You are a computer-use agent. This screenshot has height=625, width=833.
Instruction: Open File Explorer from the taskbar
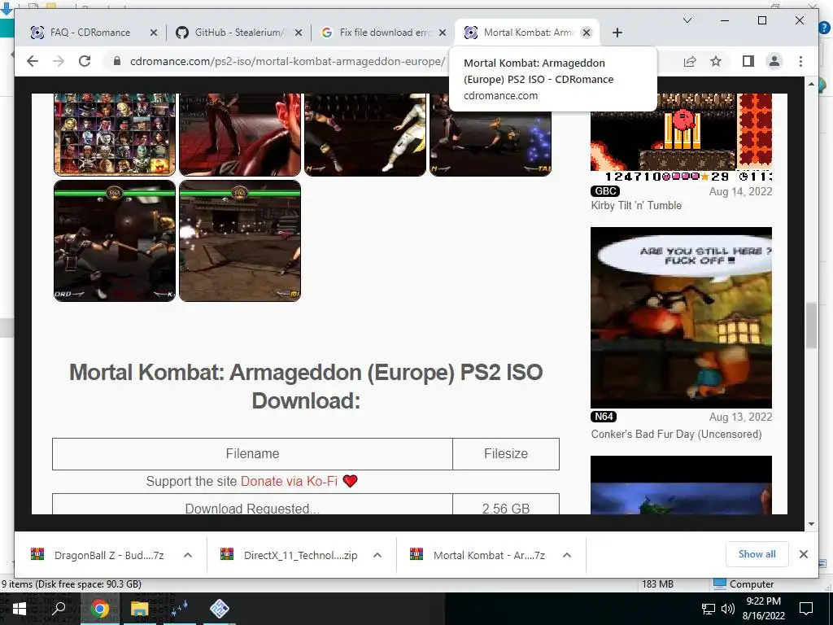(x=139, y=609)
